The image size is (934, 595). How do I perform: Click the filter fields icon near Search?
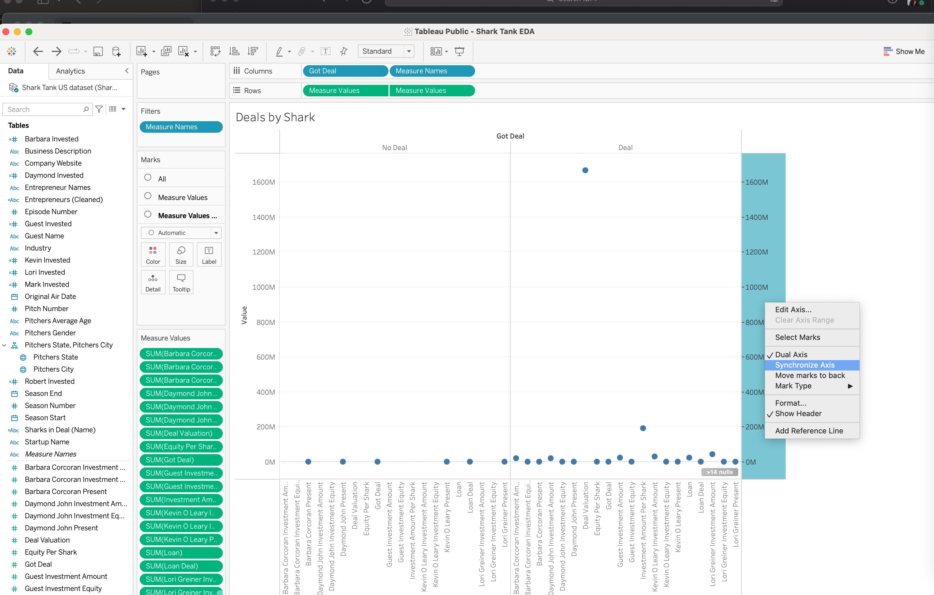pos(99,109)
